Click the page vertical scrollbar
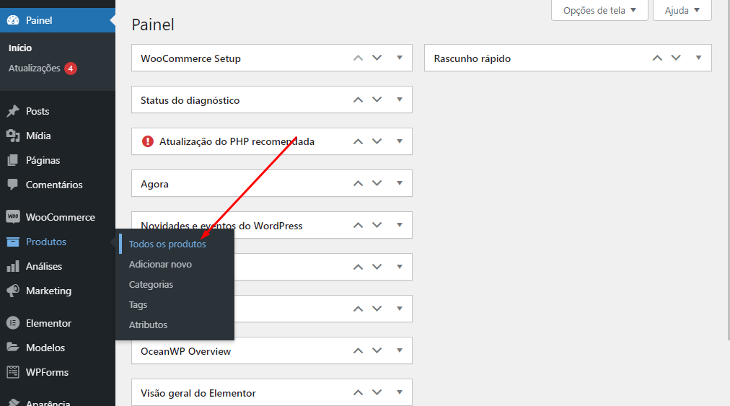 click(x=729, y=170)
